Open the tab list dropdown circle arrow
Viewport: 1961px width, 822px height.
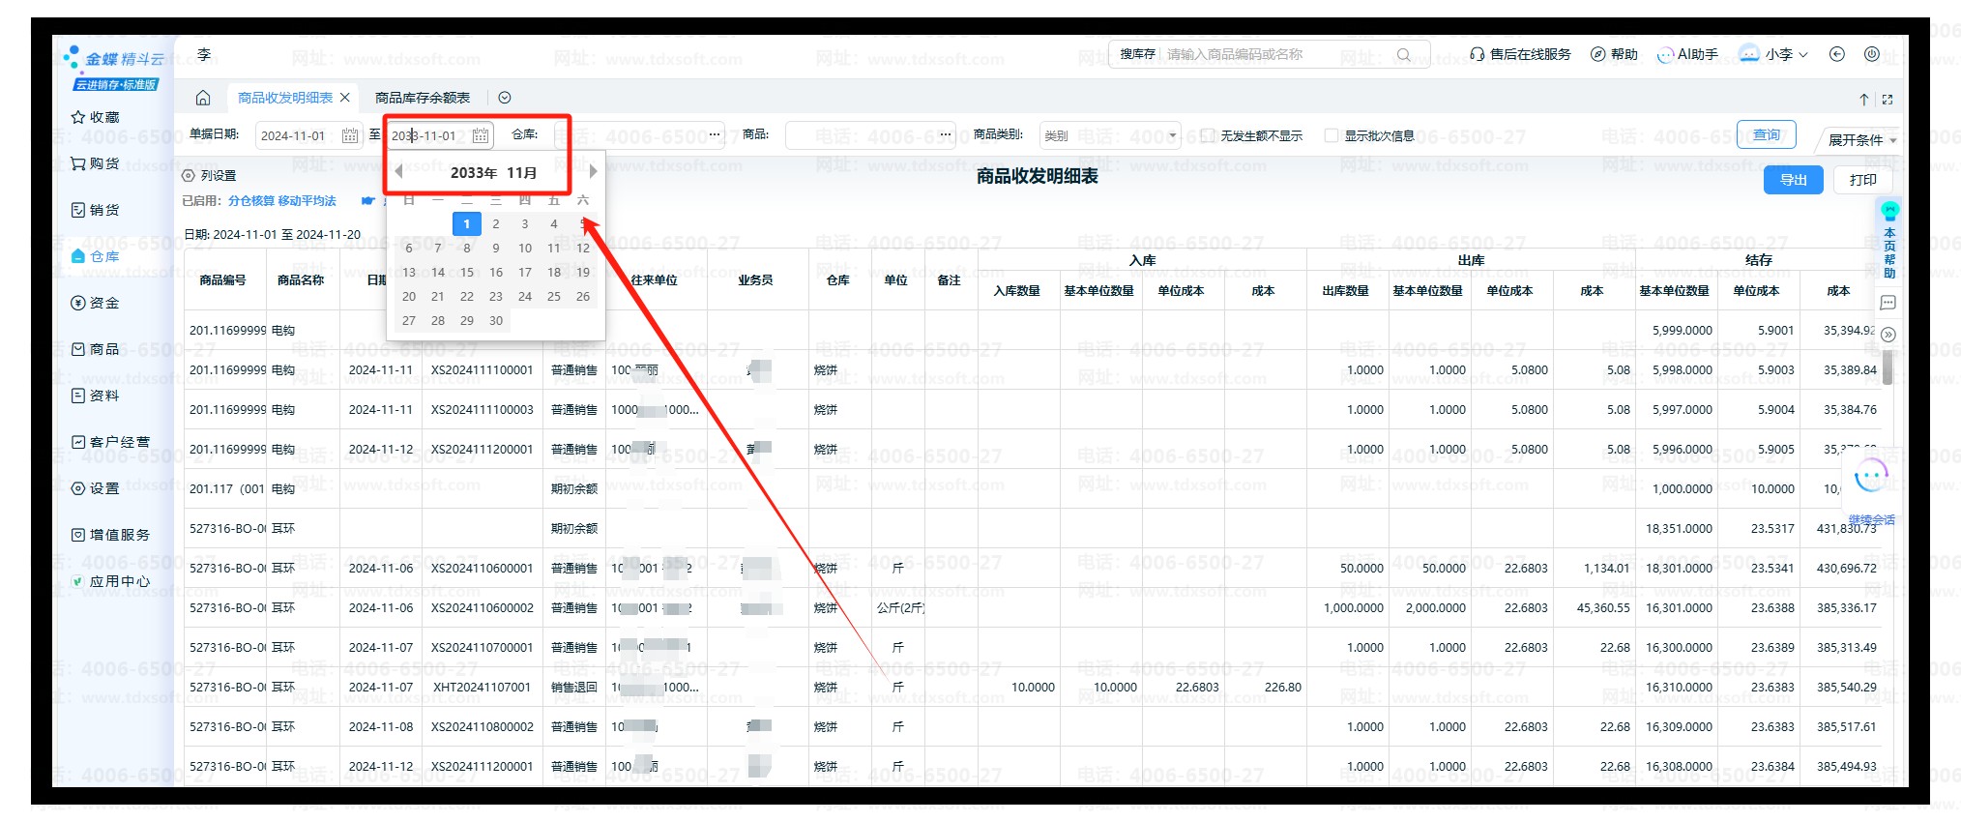tap(505, 98)
